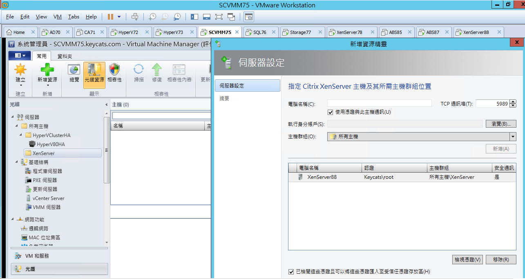This screenshot has height=279, width=525.
Task: Open the Edit menu
Action: [25, 17]
